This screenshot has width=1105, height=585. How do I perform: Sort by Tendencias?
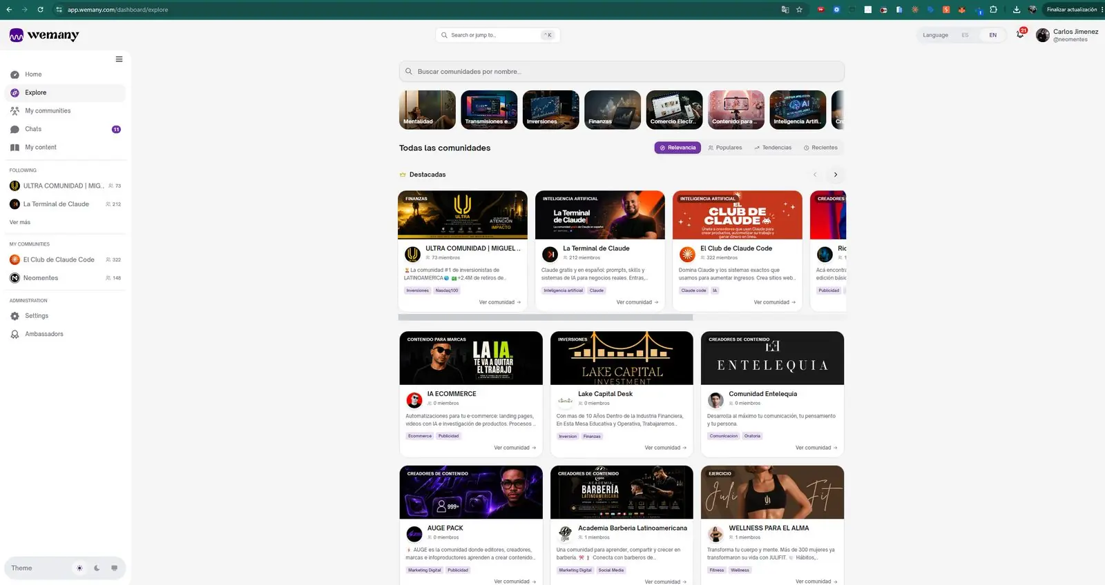pos(773,148)
